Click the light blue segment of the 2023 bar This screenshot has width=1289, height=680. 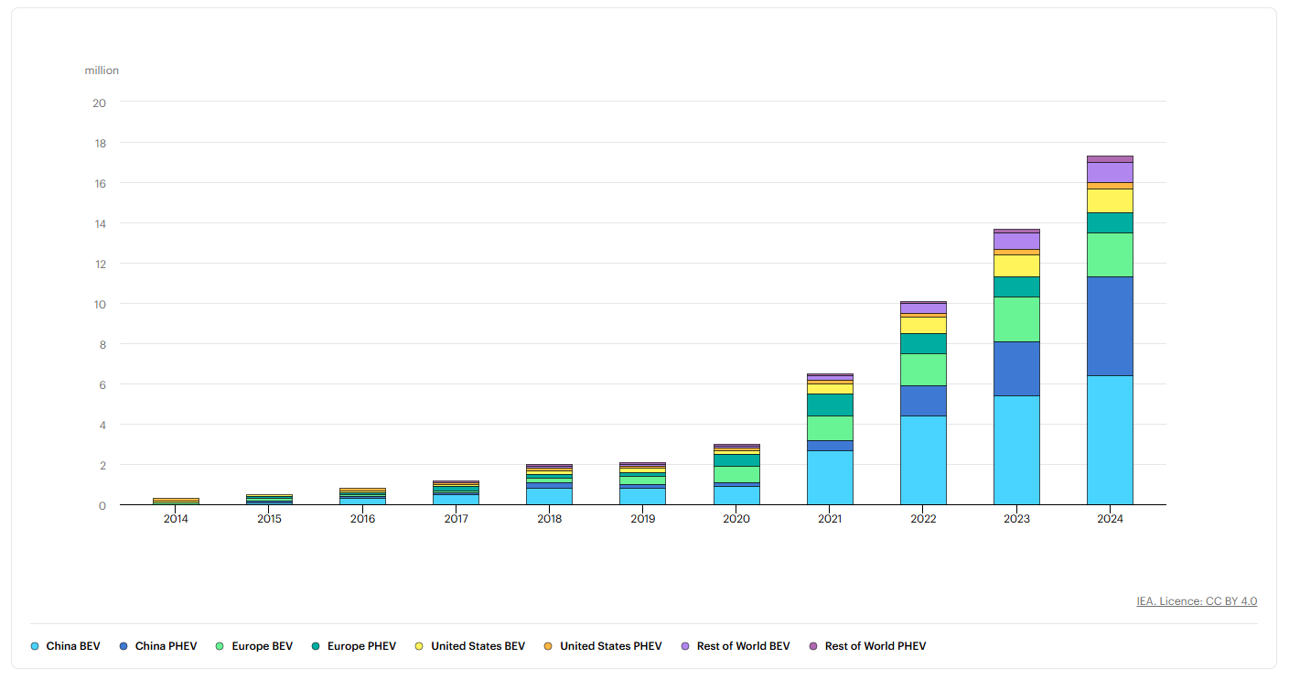(1016, 448)
